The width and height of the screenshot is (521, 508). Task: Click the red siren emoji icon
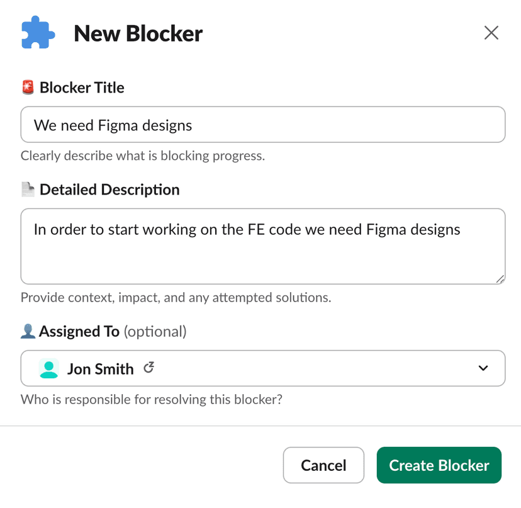pyautogui.click(x=27, y=87)
